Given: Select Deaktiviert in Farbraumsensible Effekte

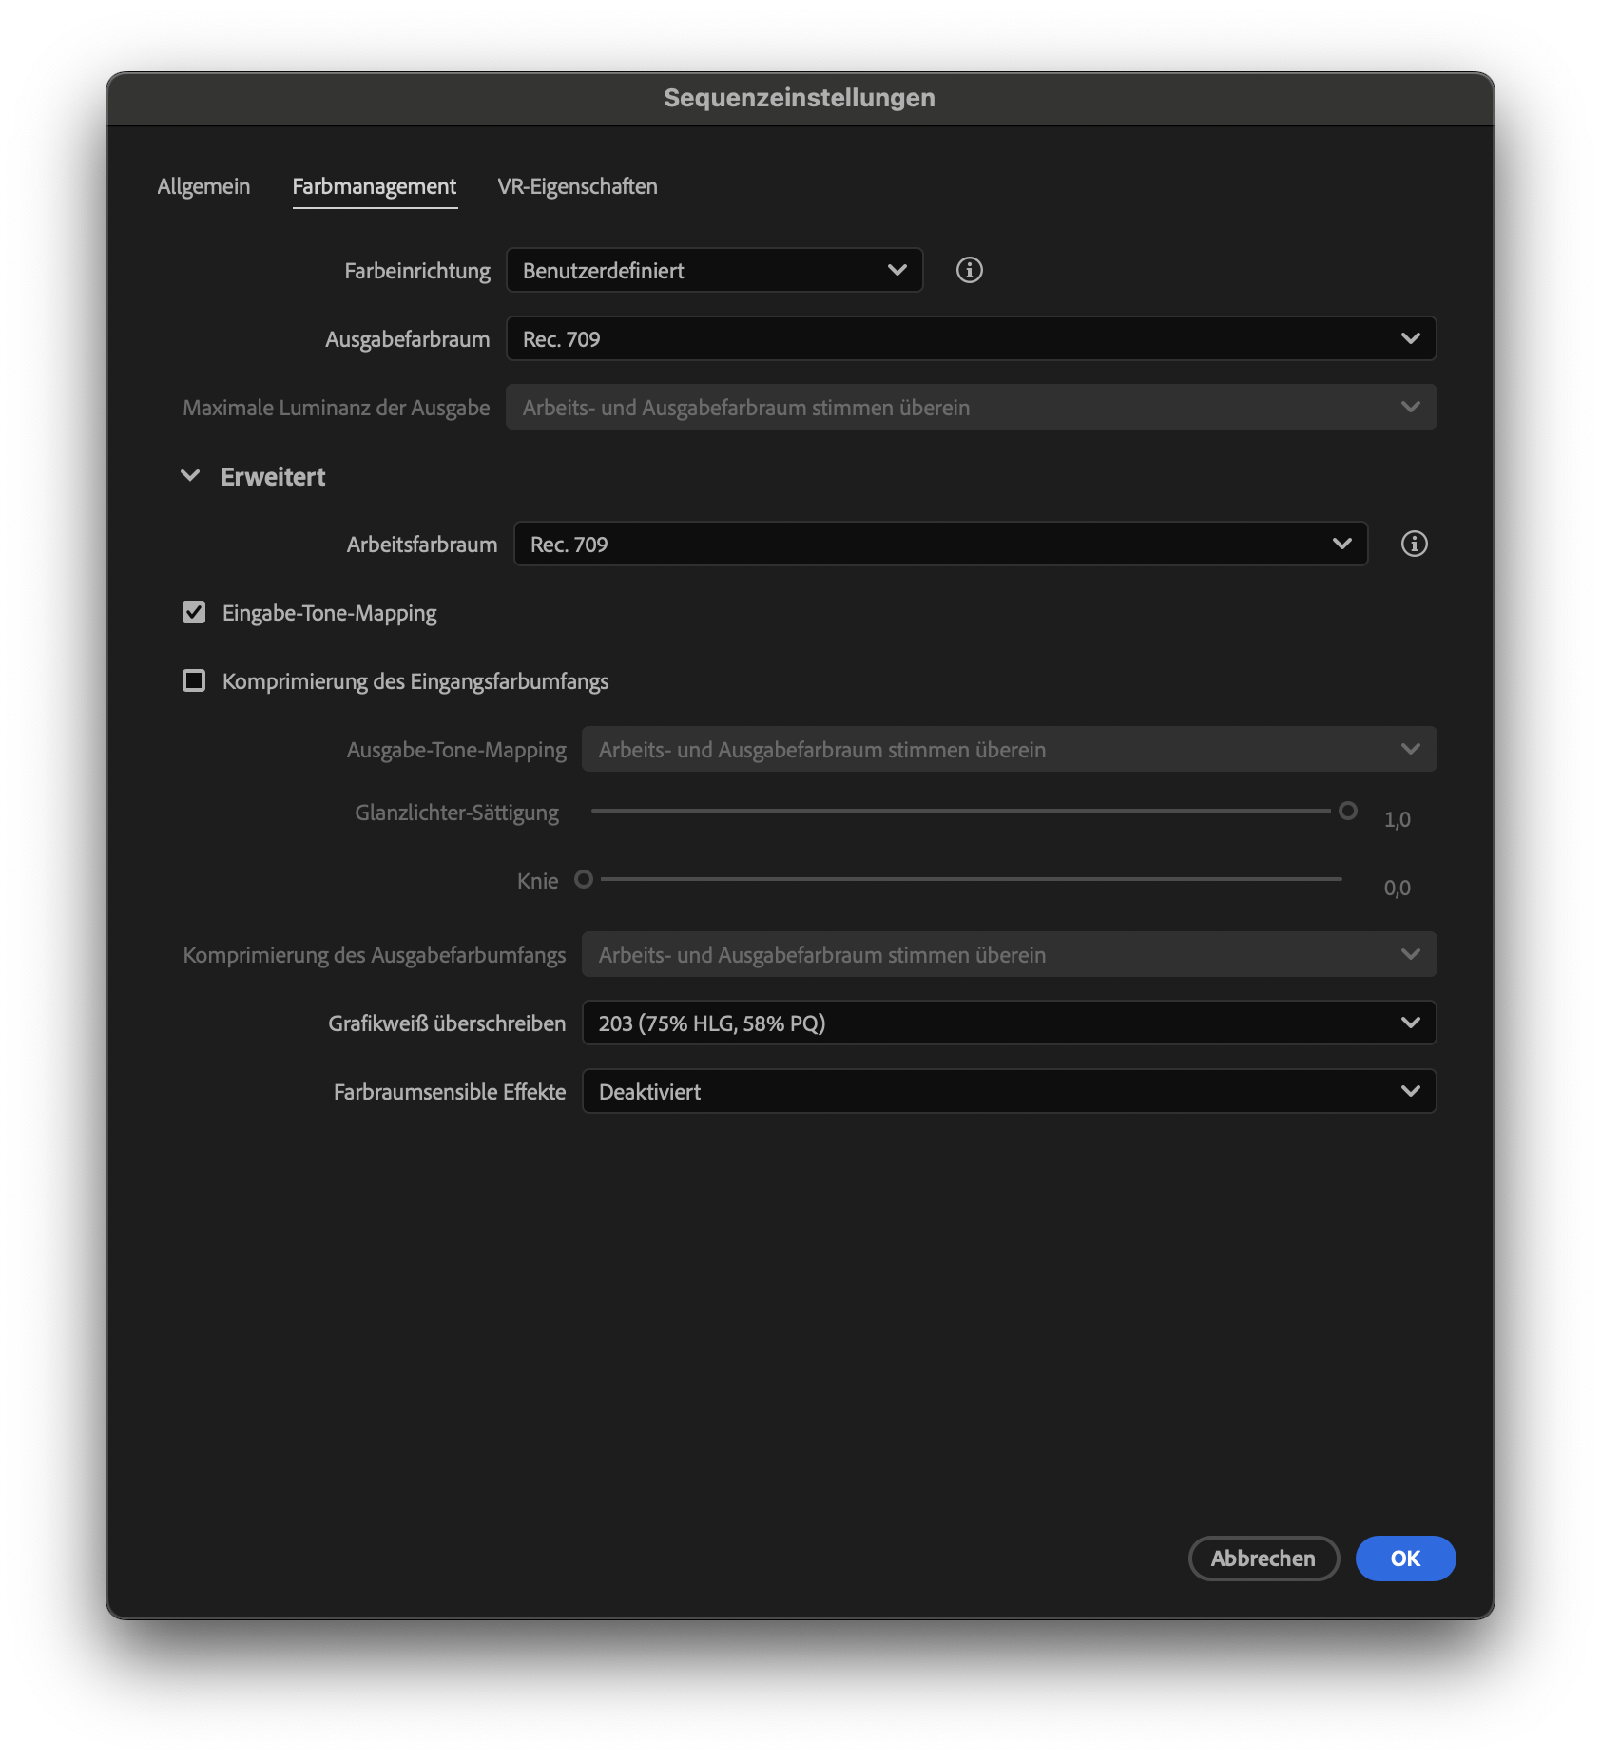Looking at the screenshot, I should coord(1006,1091).
